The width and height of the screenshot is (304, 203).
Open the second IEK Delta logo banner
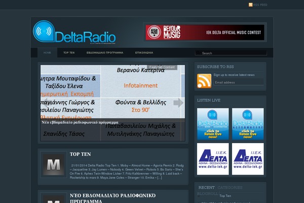tap(248, 159)
